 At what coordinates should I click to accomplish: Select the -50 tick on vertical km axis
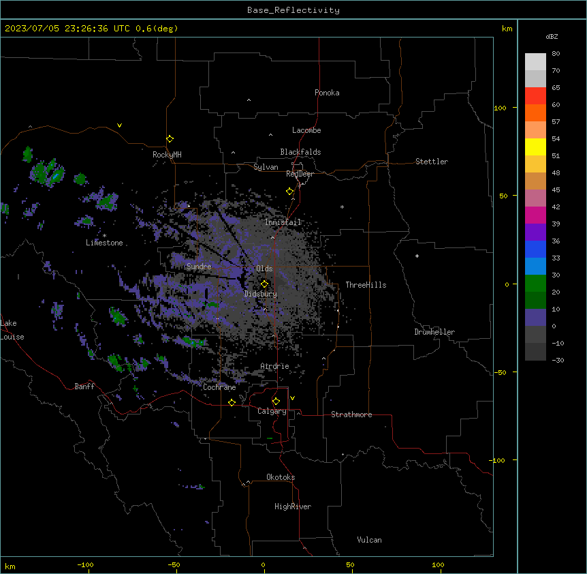pyautogui.click(x=500, y=372)
